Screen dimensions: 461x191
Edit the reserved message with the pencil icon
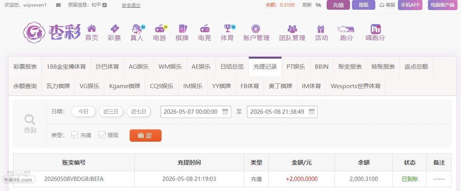[x=104, y=5]
